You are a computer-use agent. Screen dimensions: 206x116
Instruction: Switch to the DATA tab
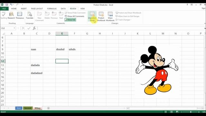(63, 9)
